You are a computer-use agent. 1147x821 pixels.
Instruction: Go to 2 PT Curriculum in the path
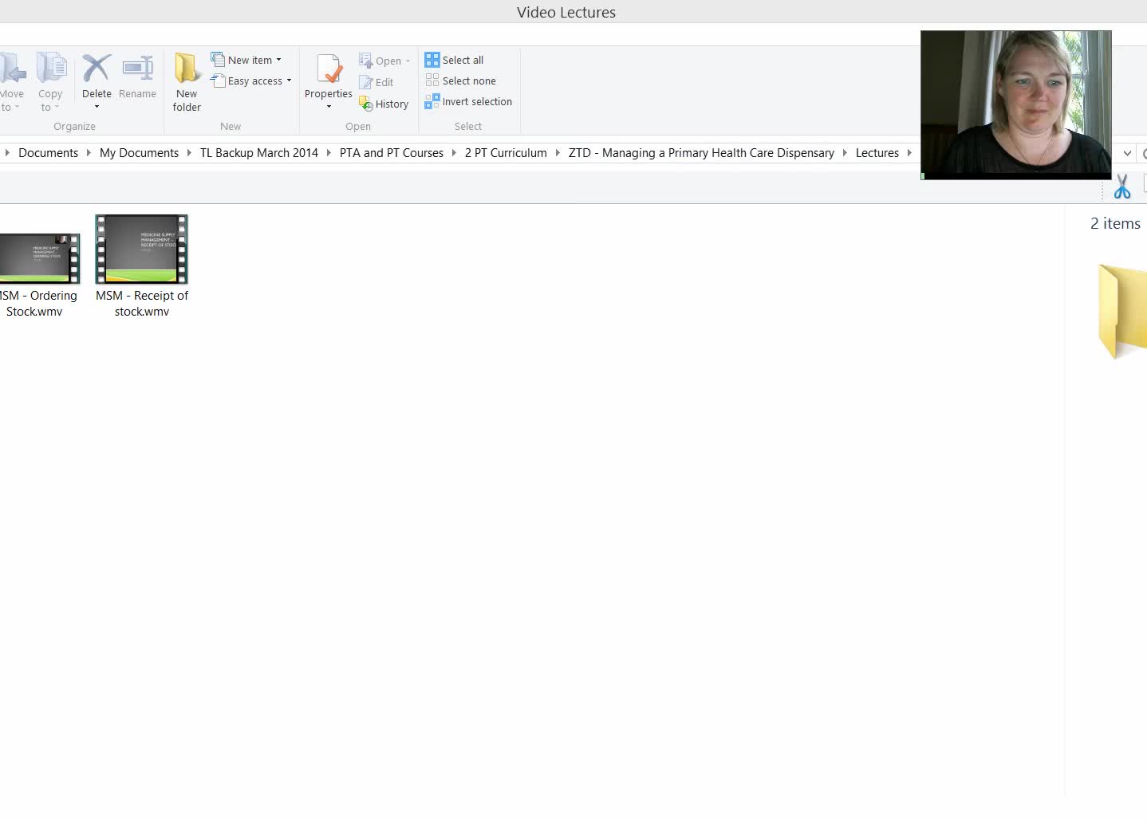[506, 153]
